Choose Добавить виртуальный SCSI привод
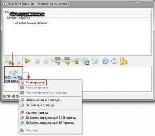Viewport: 155px width, 136px height. 51,118
